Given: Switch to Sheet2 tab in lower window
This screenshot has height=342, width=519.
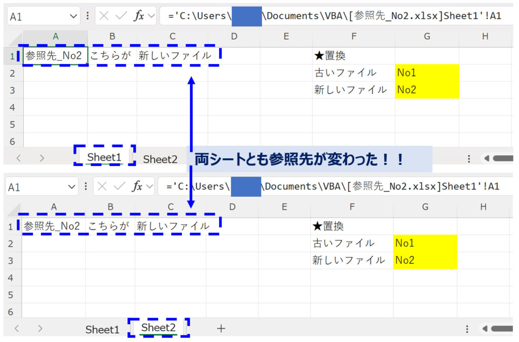Looking at the screenshot, I should pos(158,327).
